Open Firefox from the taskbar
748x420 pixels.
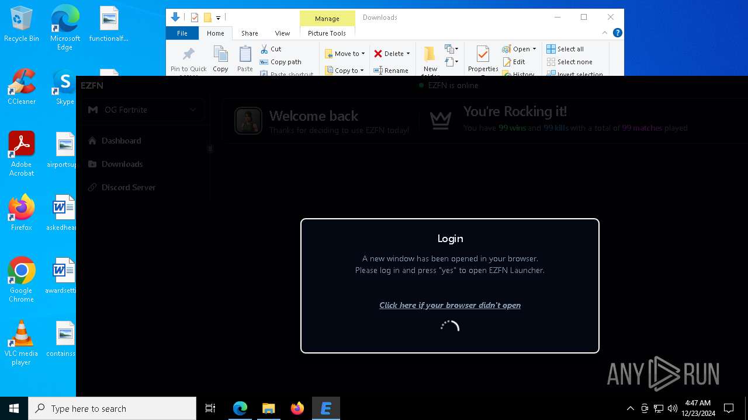pos(297,408)
